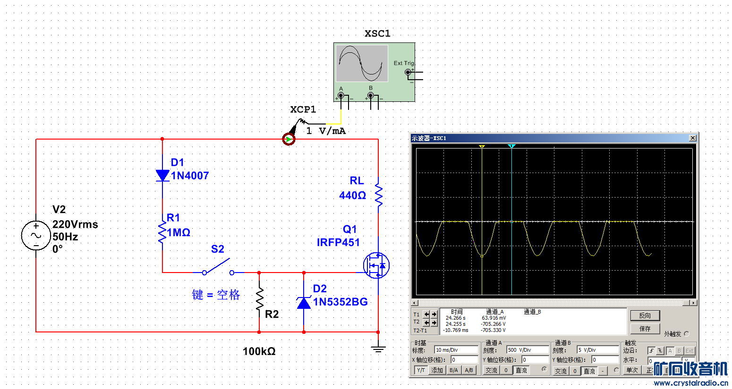Viewport: 732px width, 389px height.
Task: Move cursor T2 right with arrow
Action: point(434,323)
